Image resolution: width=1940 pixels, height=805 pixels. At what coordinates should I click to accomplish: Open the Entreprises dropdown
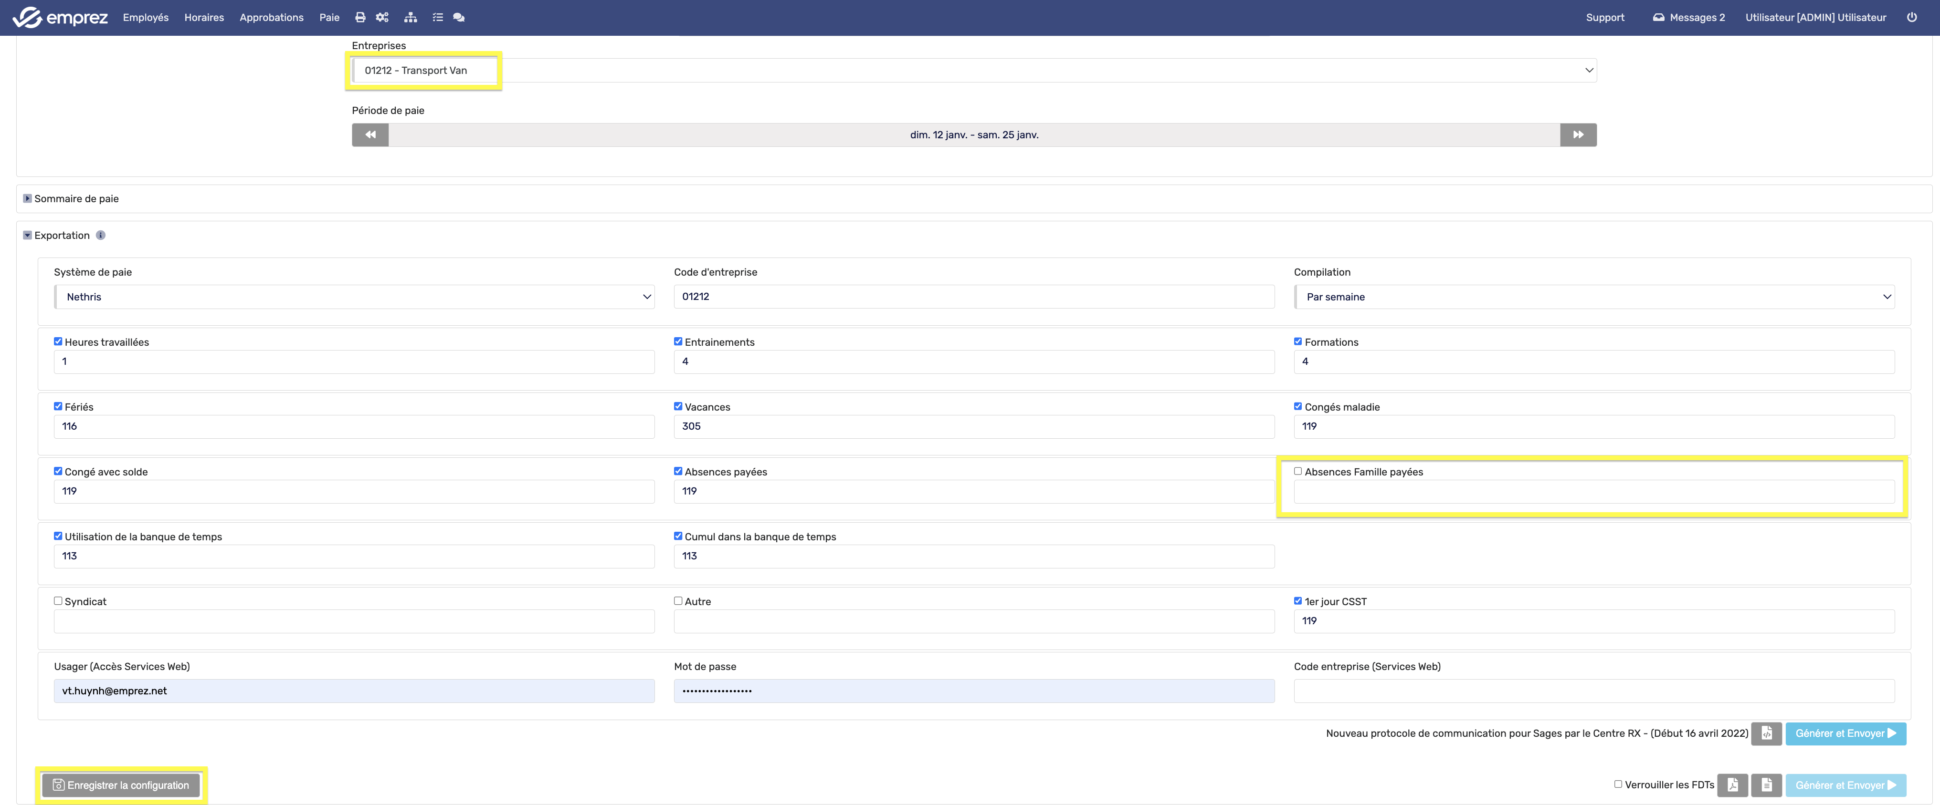(x=973, y=70)
